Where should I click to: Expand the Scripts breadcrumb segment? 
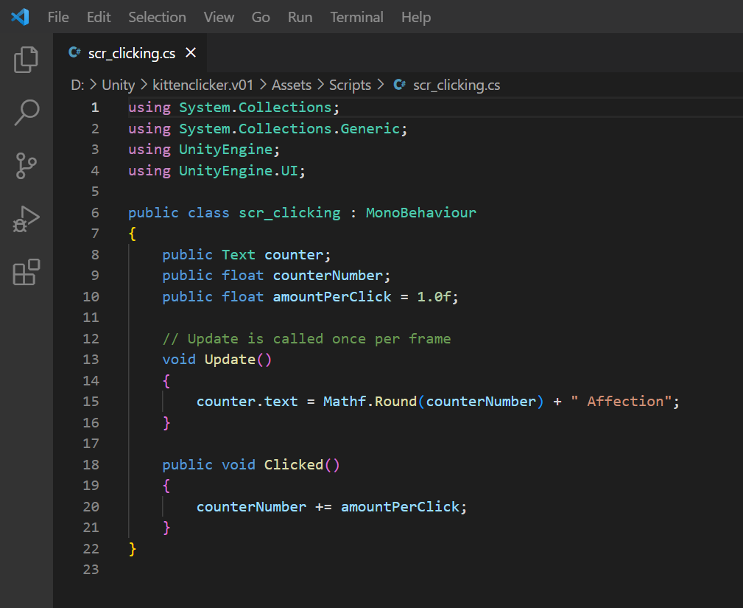click(350, 85)
